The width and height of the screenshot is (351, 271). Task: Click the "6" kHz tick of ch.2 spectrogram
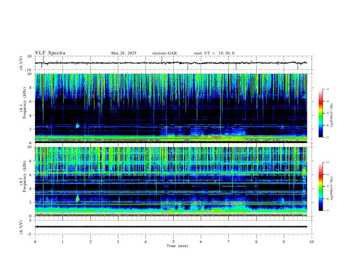31,175
